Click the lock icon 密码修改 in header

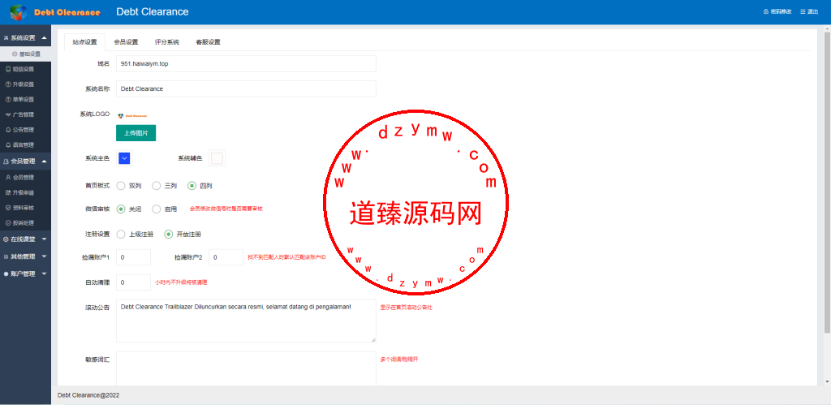click(x=777, y=11)
